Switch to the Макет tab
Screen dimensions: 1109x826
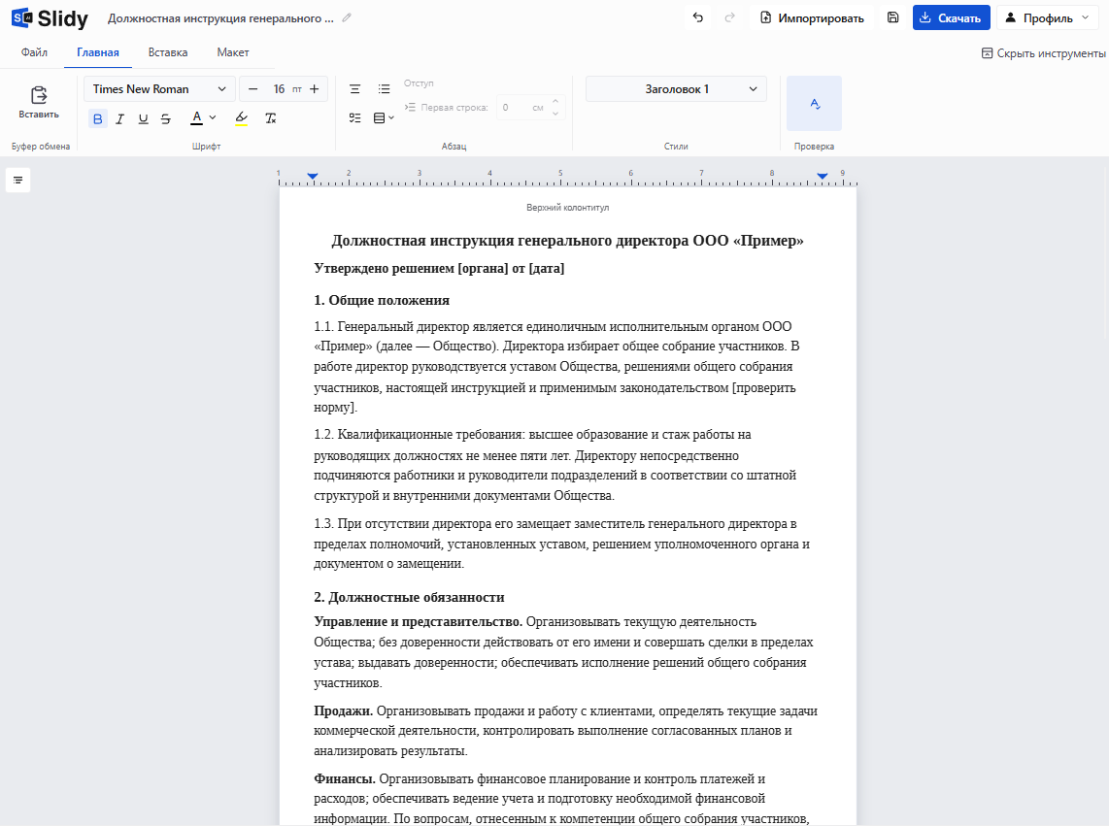[233, 52]
